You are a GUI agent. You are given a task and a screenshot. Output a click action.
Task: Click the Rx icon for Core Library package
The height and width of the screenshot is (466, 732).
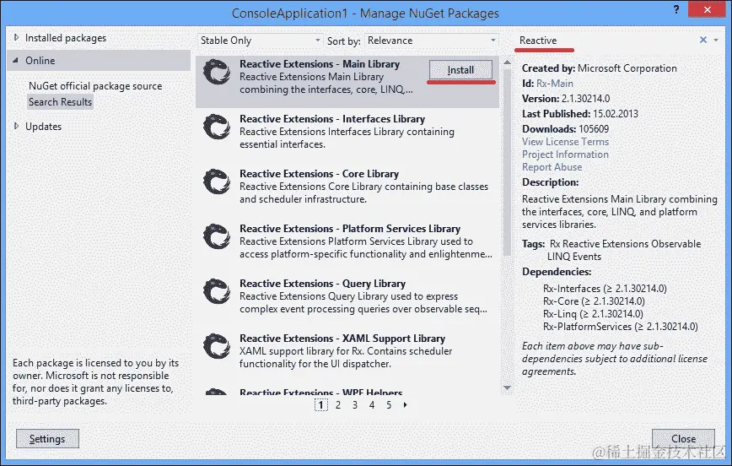(217, 182)
